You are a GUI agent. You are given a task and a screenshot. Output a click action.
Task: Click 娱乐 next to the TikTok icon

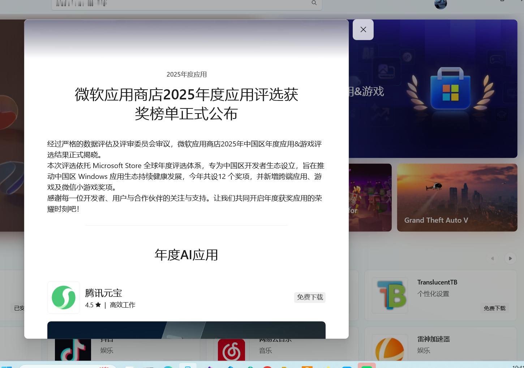coord(107,351)
